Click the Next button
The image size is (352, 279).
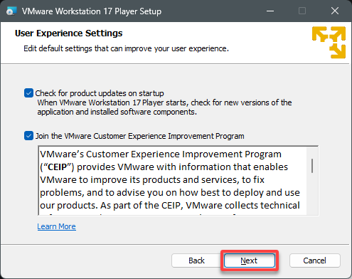coord(250,260)
